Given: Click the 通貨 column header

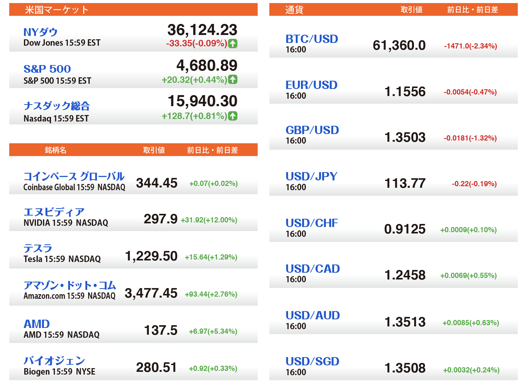Looking at the screenshot, I should click(294, 10).
